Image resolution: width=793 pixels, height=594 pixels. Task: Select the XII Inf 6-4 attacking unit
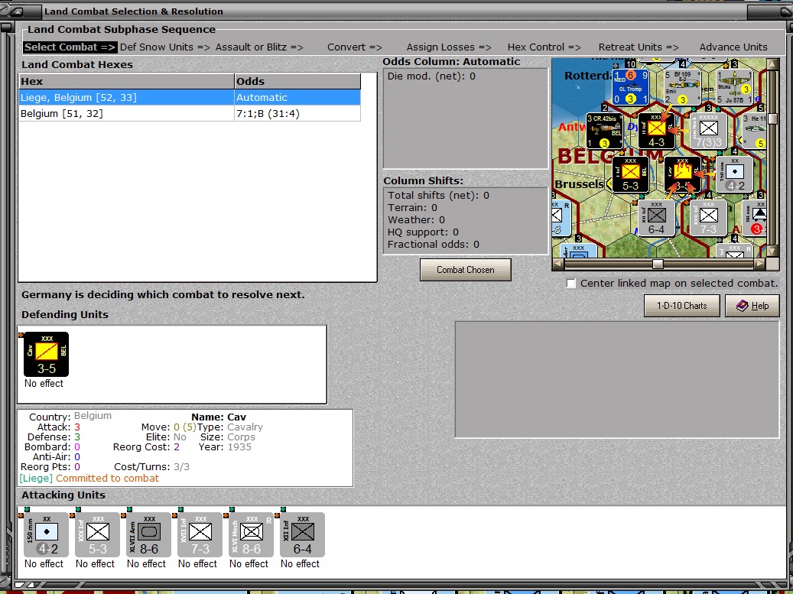point(302,534)
